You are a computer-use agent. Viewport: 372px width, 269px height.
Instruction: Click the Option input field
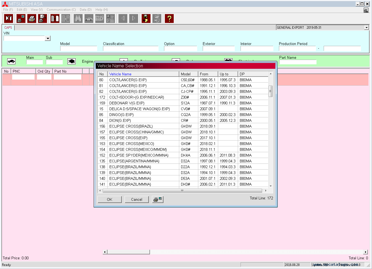181,49
